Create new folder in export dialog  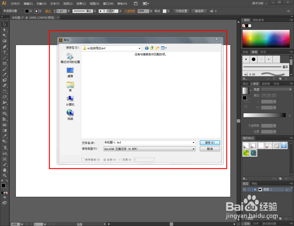tap(157, 48)
